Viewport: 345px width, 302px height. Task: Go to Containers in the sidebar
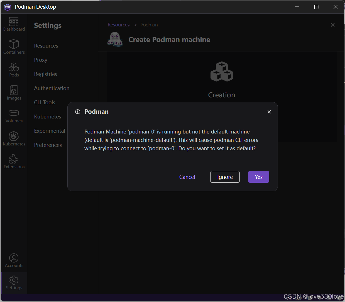(14, 47)
